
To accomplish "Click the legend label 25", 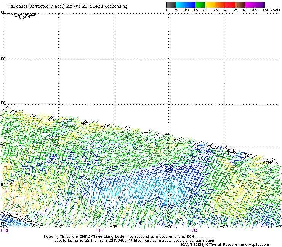I will pyautogui.click(x=215, y=10).
